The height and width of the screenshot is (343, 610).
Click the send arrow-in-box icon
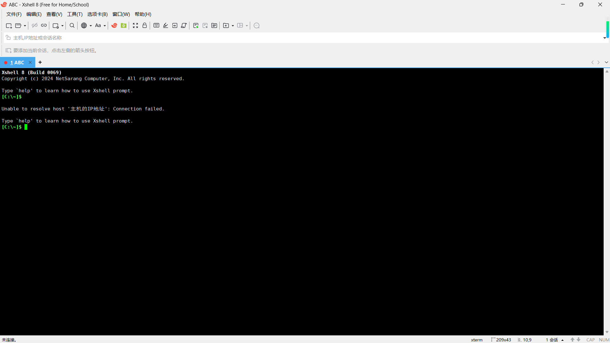175,25
